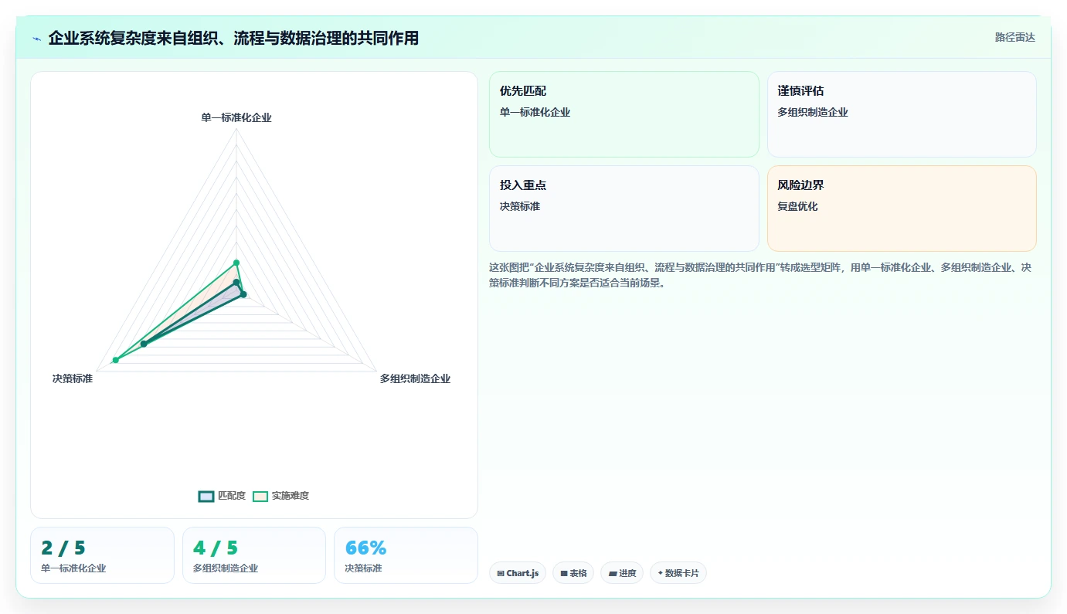The width and height of the screenshot is (1067, 614).
Task: Click 实施难度 data point near 决策标准 axis
Action: (116, 360)
